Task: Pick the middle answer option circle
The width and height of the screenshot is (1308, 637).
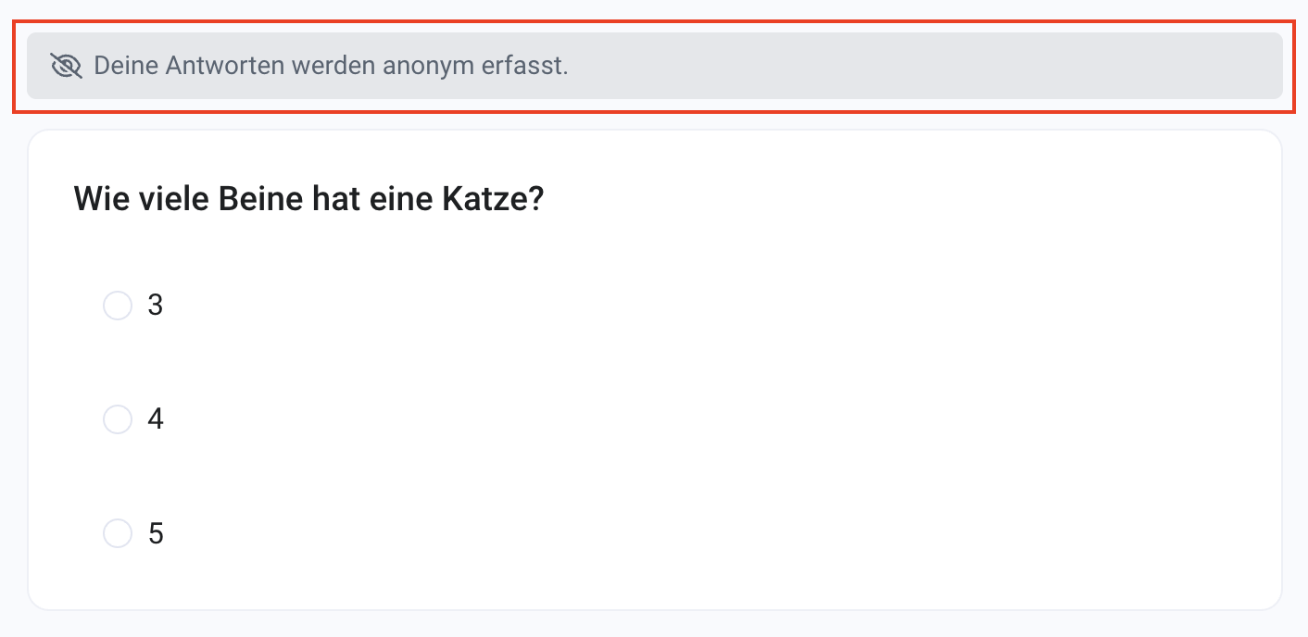Action: point(118,419)
